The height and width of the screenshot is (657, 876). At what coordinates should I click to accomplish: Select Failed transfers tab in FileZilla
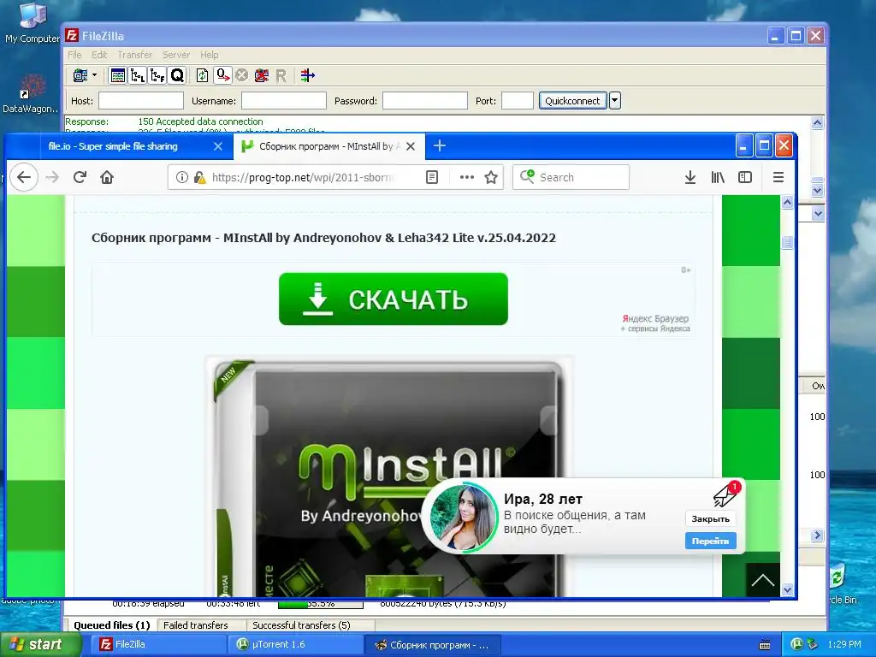point(196,625)
